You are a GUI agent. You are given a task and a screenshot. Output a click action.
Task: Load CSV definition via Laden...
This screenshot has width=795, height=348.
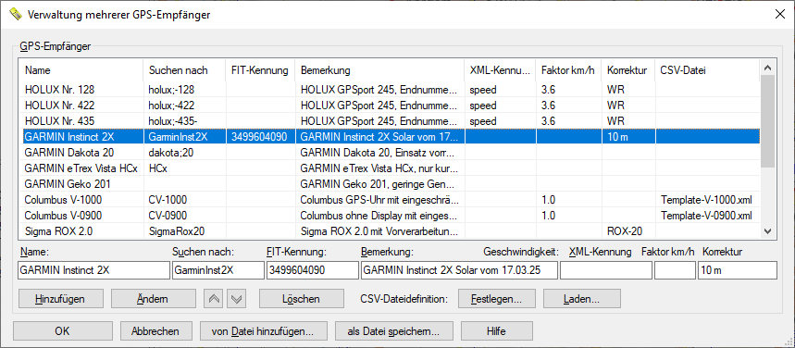pyautogui.click(x=581, y=299)
